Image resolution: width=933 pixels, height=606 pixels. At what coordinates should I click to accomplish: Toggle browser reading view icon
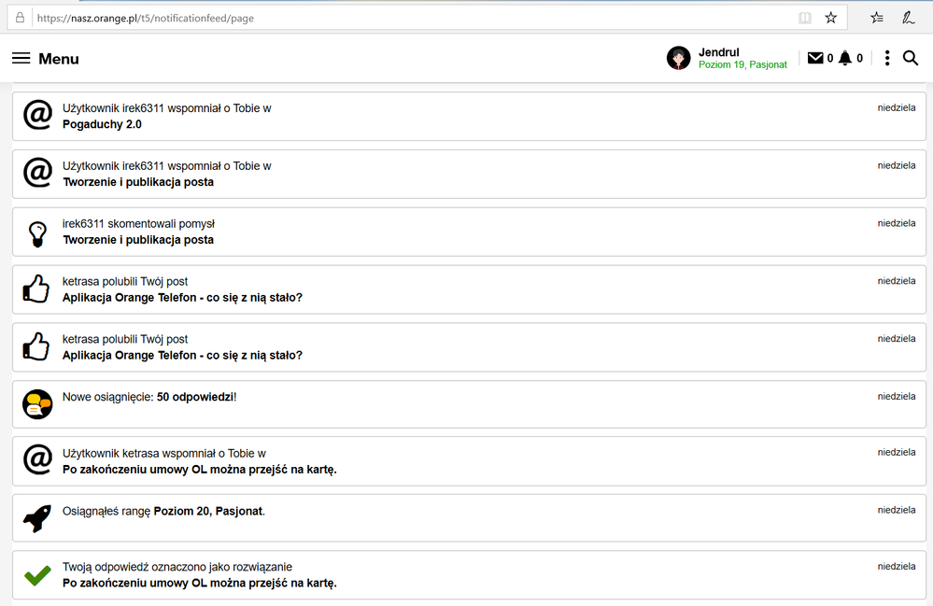[x=805, y=18]
